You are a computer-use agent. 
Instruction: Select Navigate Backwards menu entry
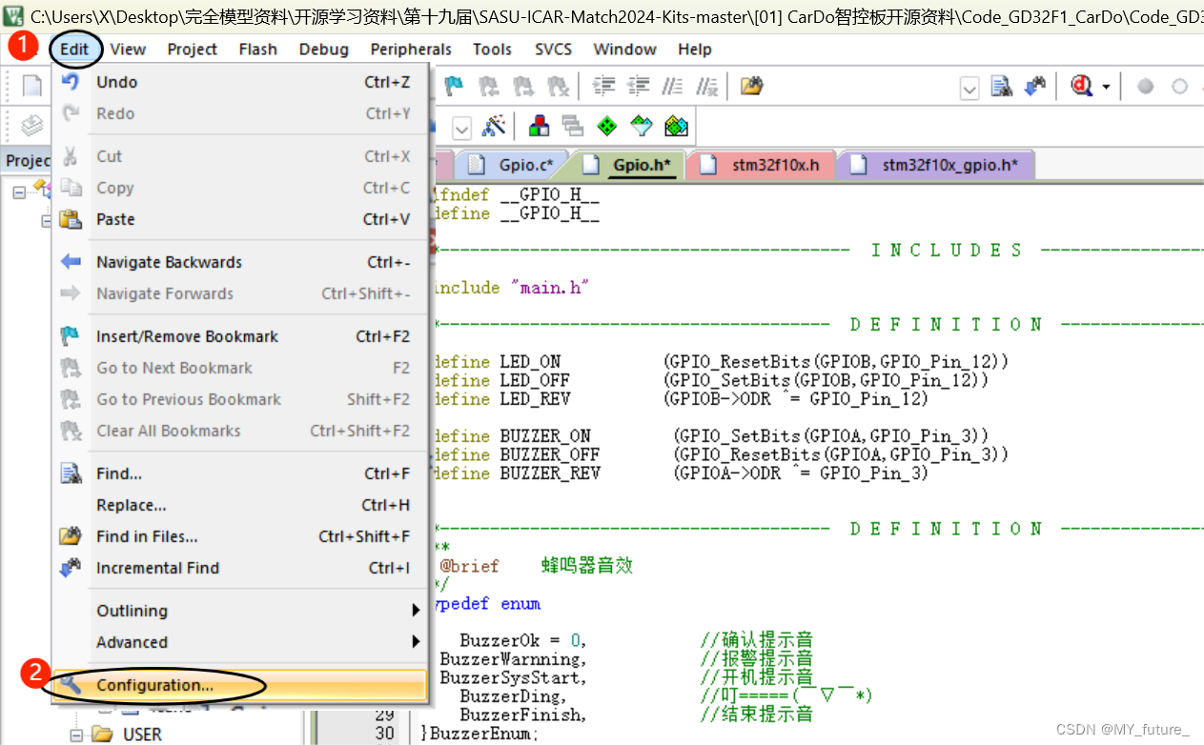pyautogui.click(x=238, y=262)
